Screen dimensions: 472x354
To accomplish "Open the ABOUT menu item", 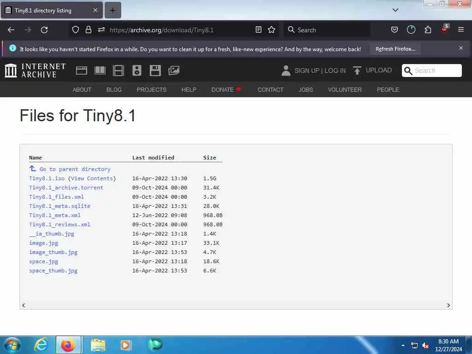I will (82, 90).
